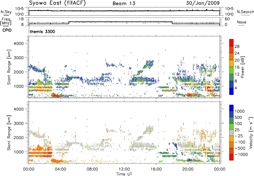
Task: Click the '20:00' time axis label
Action: [x=188, y=169]
